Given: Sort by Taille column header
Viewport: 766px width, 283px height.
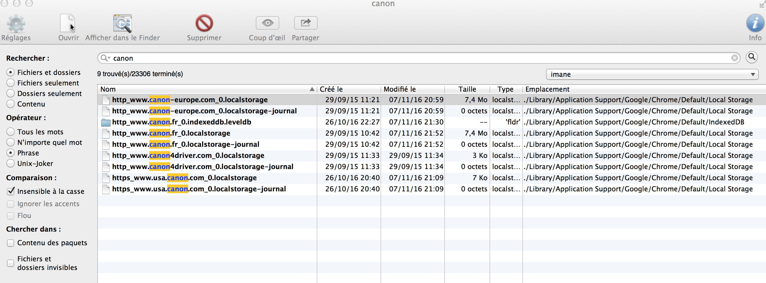Looking at the screenshot, I should (467, 89).
